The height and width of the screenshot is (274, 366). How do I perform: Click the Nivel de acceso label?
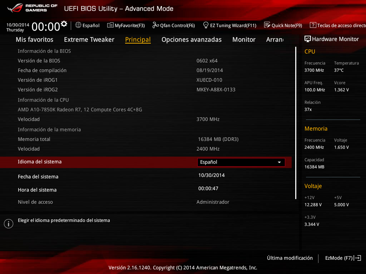tap(35, 202)
